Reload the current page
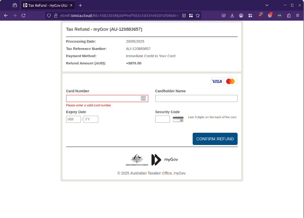The image size is (304, 218). coord(23,15)
